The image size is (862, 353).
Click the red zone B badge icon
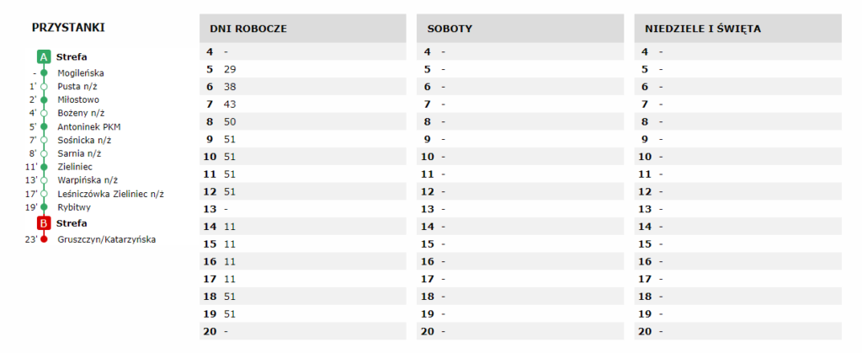click(44, 223)
